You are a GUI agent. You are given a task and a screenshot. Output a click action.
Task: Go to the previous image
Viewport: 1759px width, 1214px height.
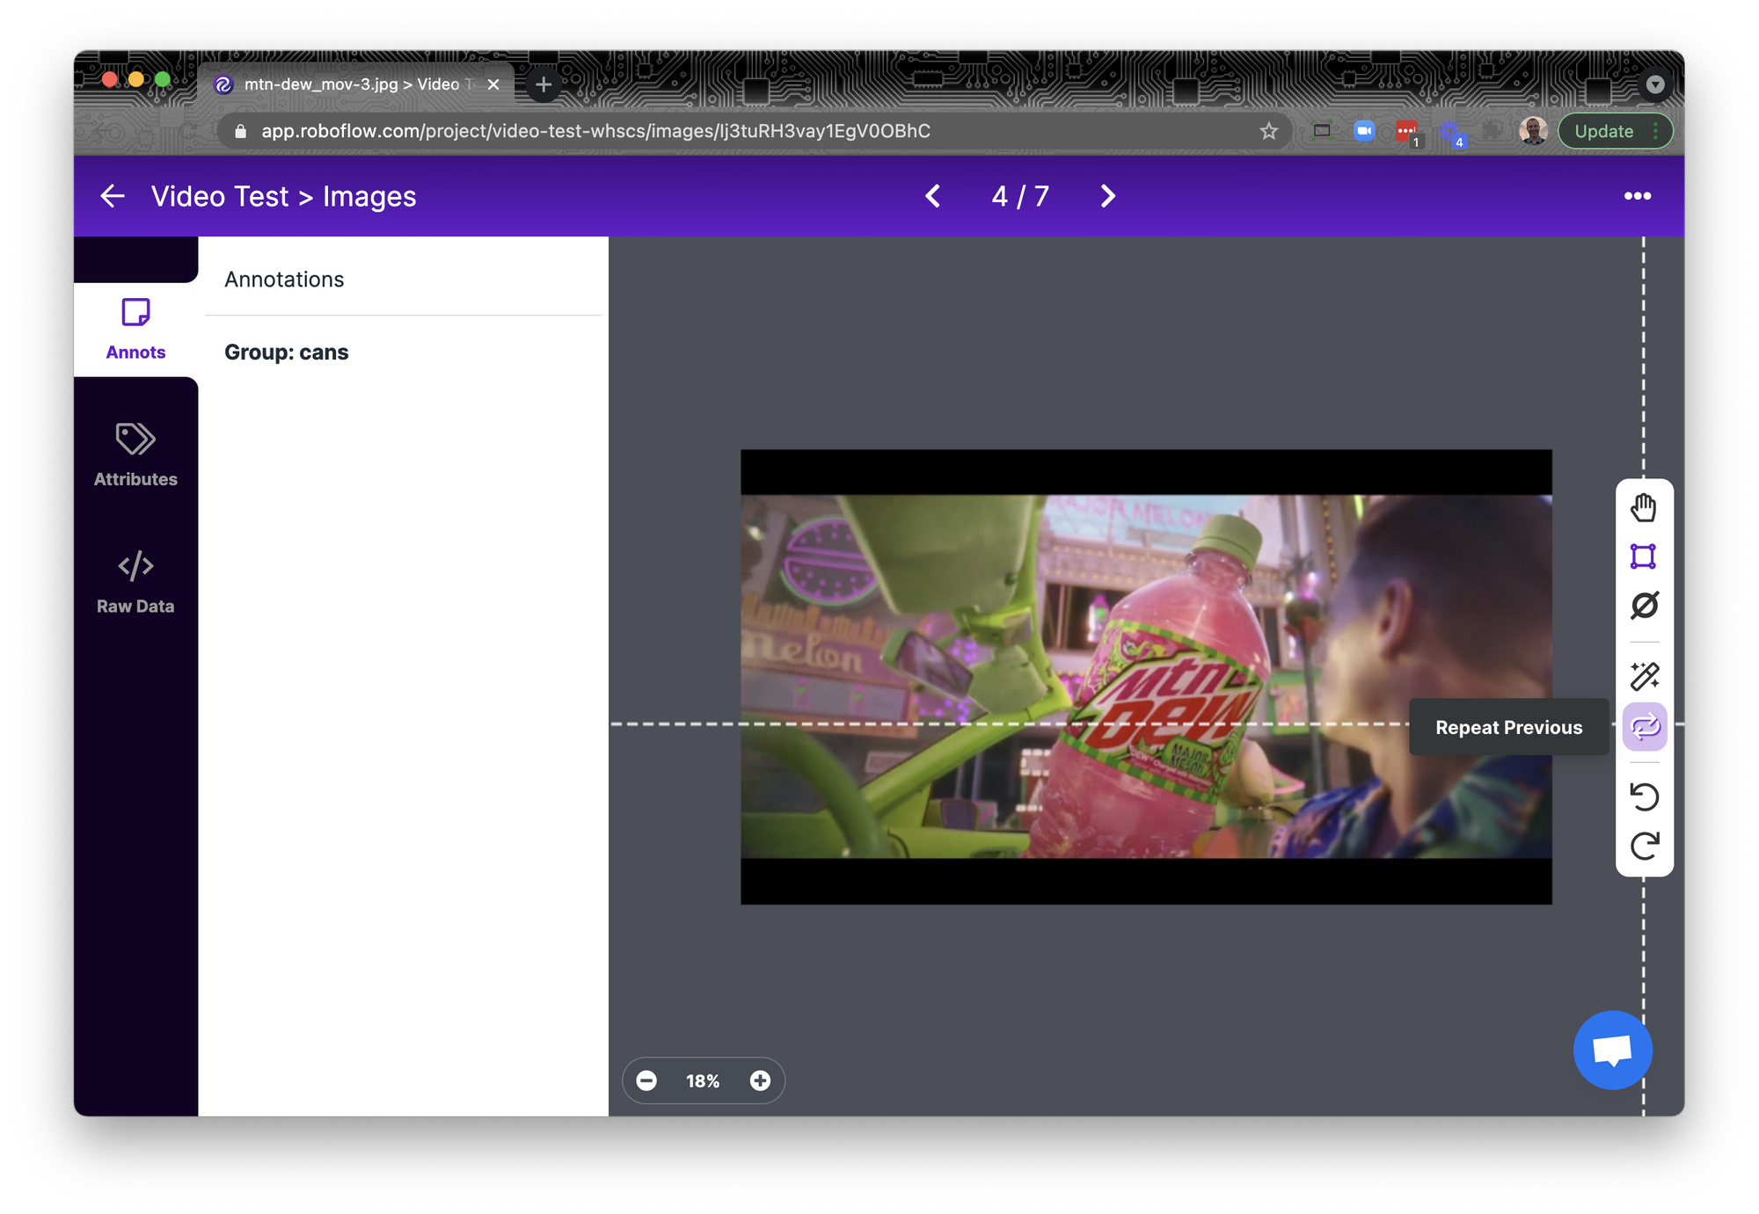tap(933, 196)
